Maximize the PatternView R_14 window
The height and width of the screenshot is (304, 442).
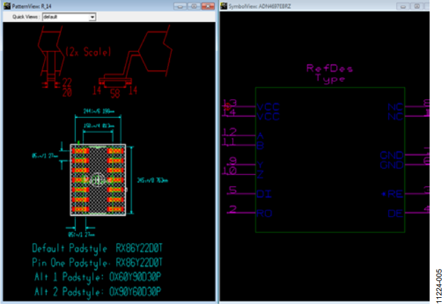(x=194, y=6)
